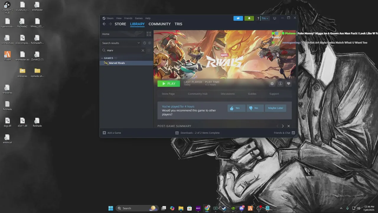Click the Marvel Rivals hero banner image
378x213 pixels.
click(224, 54)
